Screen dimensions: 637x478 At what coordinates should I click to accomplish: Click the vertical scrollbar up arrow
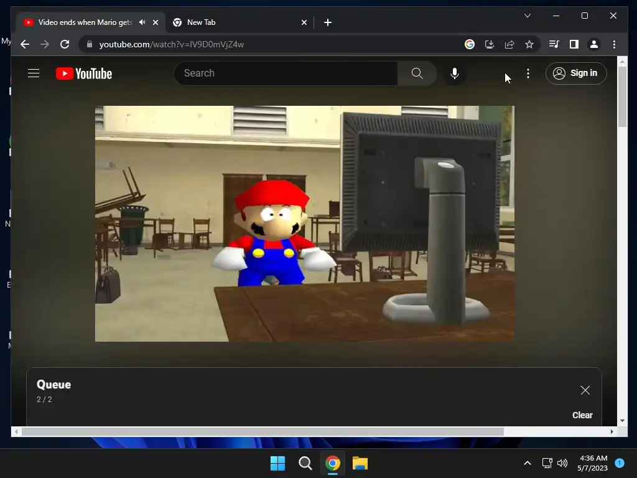[622, 62]
